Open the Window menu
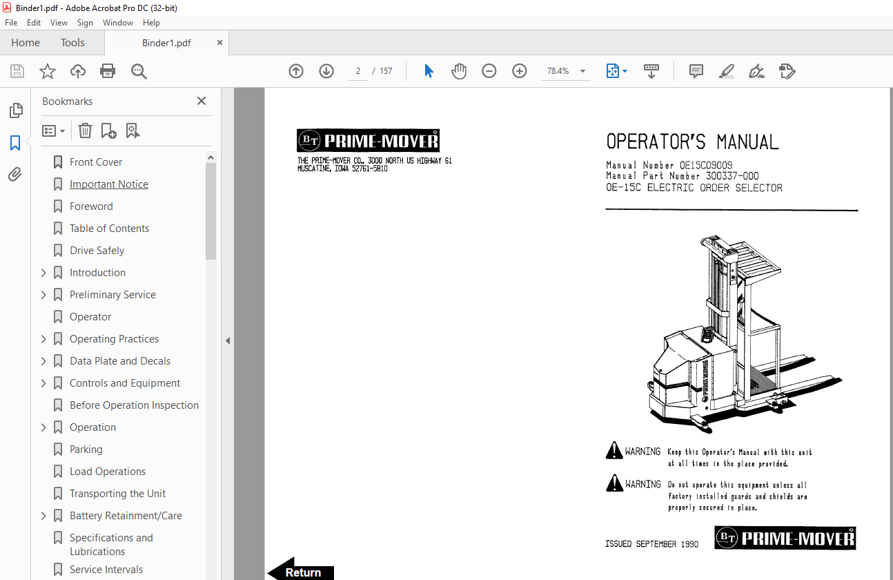This screenshot has width=893, height=580. (x=118, y=23)
